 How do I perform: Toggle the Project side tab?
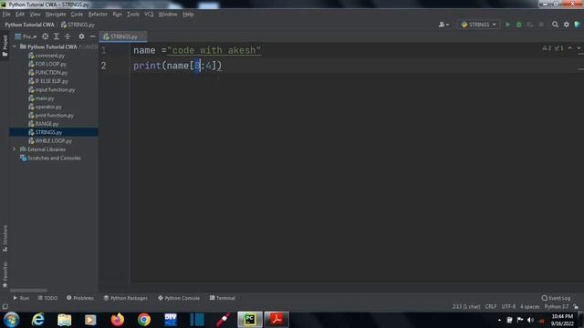click(5, 46)
